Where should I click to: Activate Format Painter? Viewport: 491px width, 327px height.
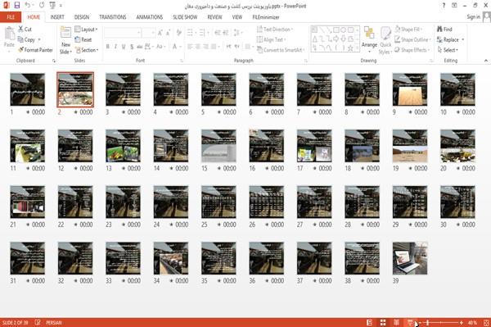[x=35, y=50]
